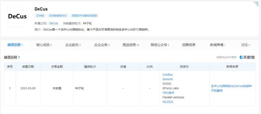Open the news link 去中心化跨链协议DeCus完成种子轮融资
Image resolution: width=261 pixels, height=114 pixels.
click(x=231, y=88)
